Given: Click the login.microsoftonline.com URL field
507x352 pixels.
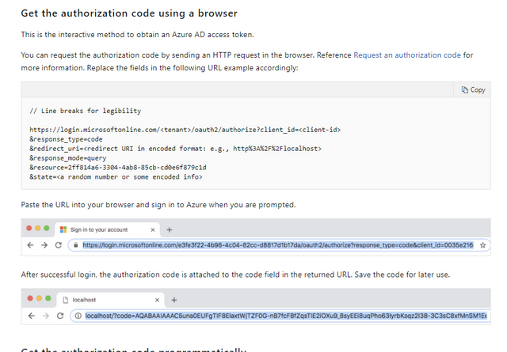Looking at the screenshot, I should pos(278,245).
